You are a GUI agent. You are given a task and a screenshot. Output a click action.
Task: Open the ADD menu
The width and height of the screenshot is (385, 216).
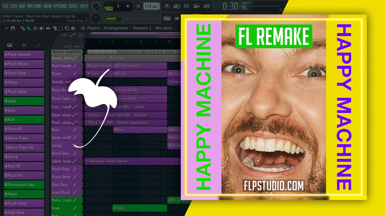22,6
